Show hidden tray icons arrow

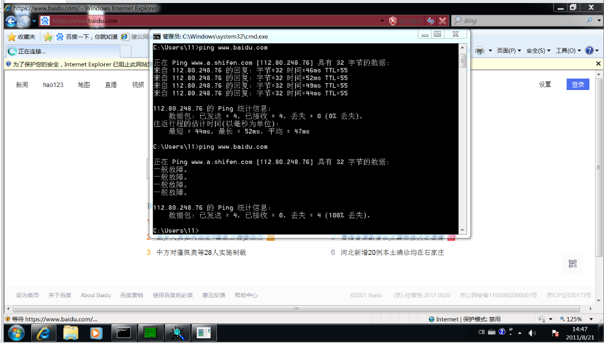pos(520,332)
